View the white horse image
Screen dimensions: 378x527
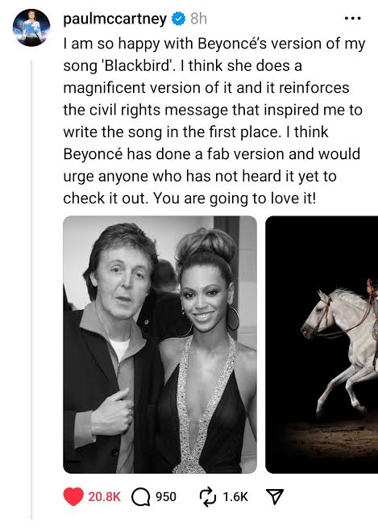pos(322,345)
